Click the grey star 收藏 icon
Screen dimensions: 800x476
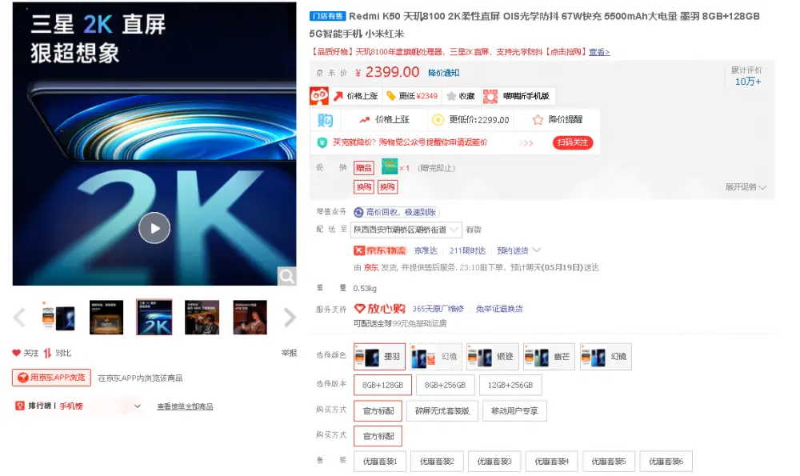[451, 96]
